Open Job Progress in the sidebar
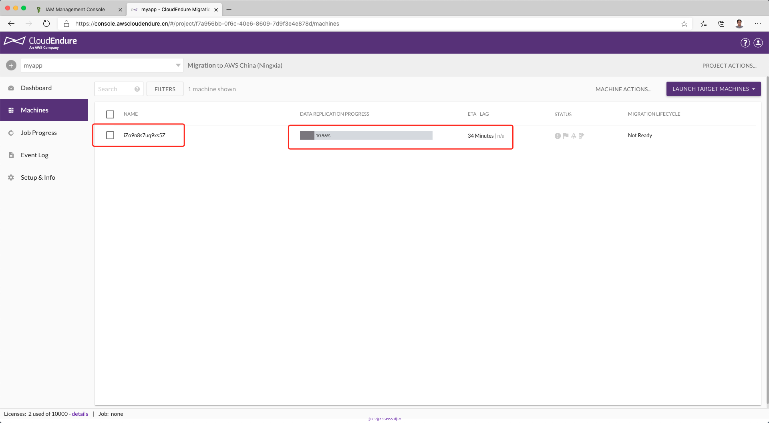 tap(38, 133)
